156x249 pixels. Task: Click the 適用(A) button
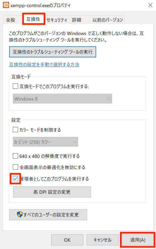138,240
